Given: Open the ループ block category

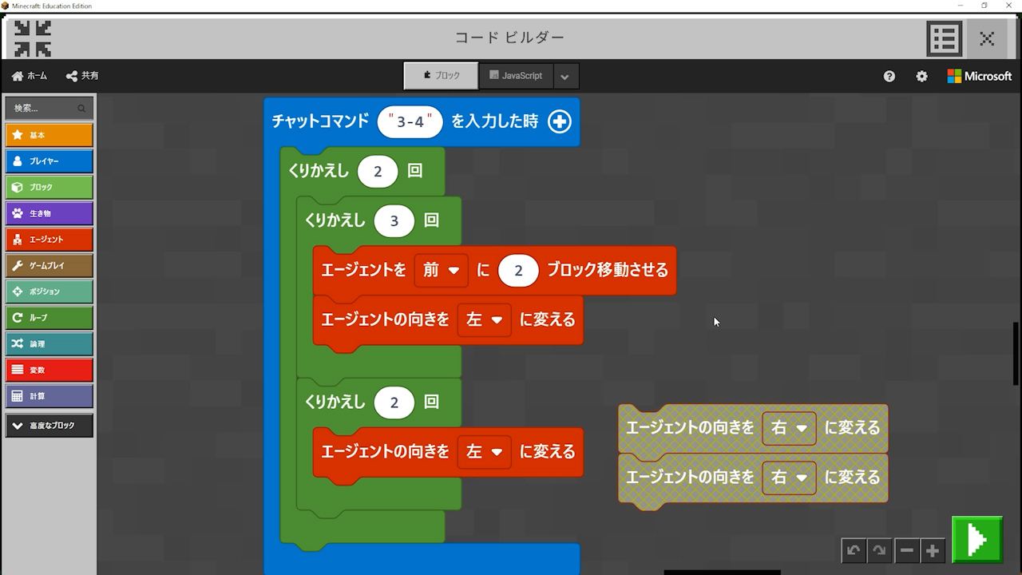Looking at the screenshot, I should (x=49, y=318).
